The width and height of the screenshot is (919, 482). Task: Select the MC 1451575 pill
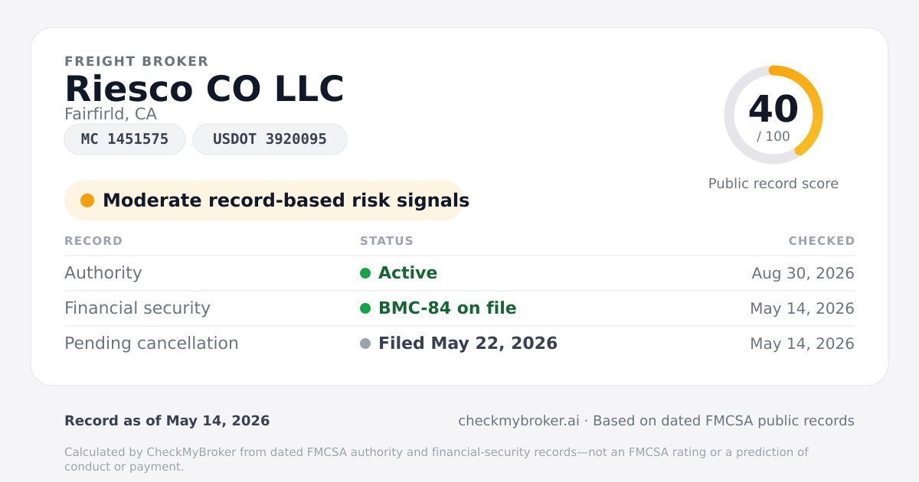[125, 139]
